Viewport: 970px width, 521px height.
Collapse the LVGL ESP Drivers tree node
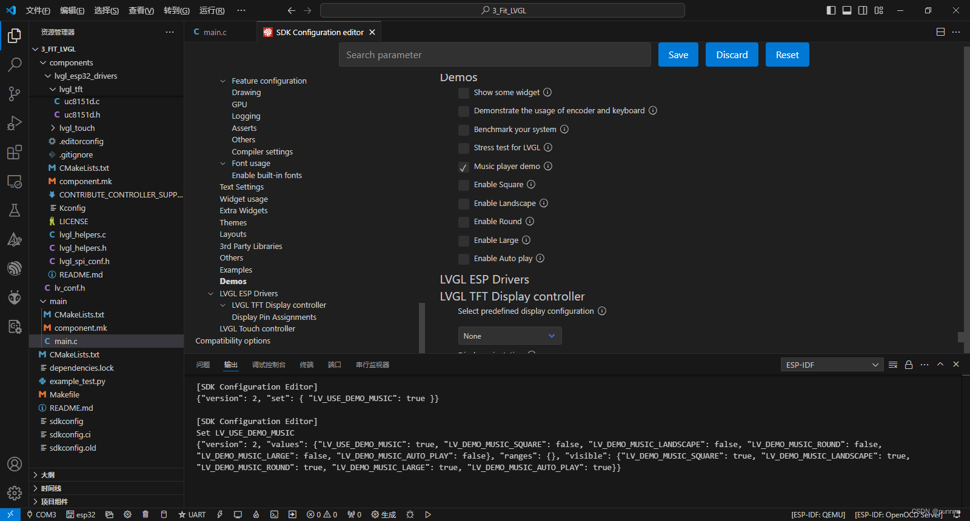(211, 294)
